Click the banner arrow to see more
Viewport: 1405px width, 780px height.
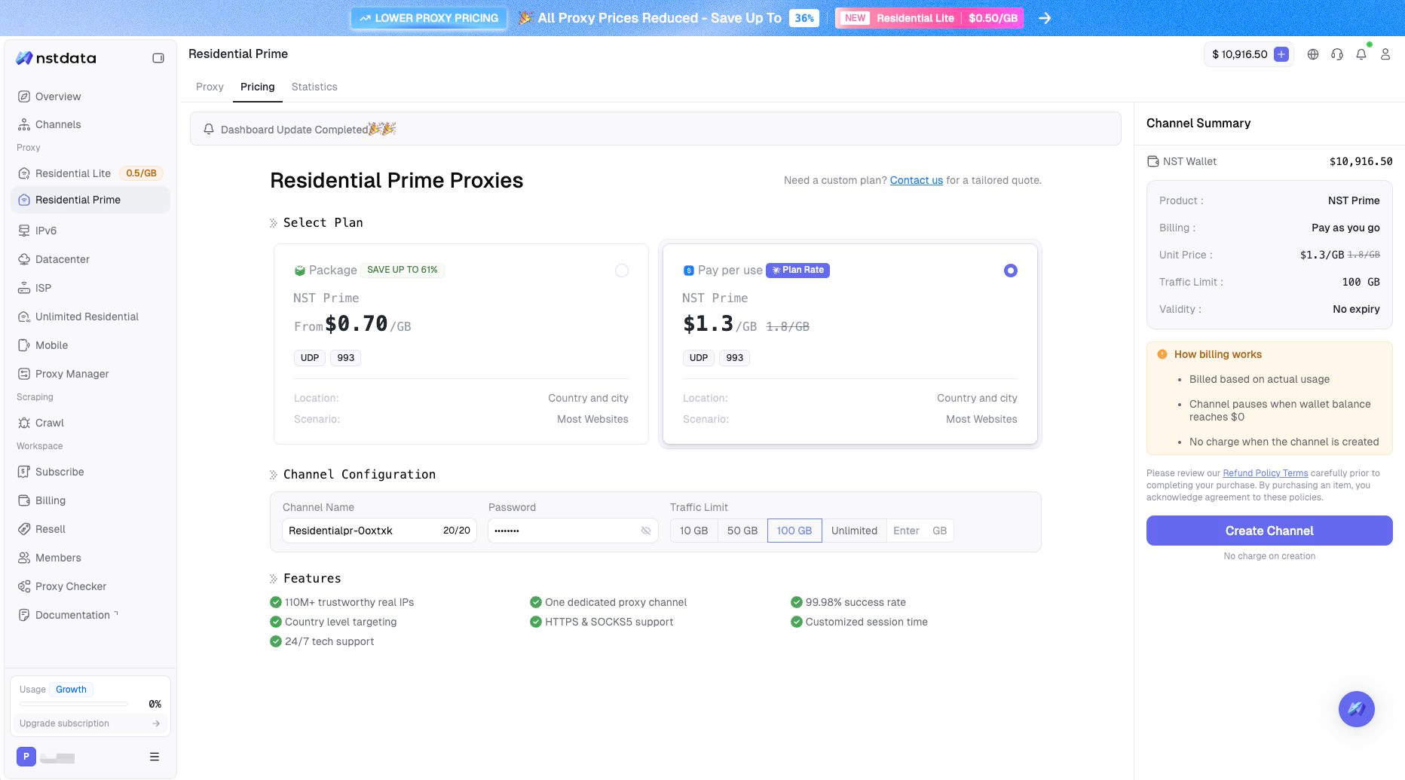click(x=1045, y=18)
